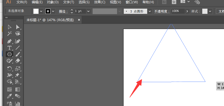Open the 窗口(W) menu
224x106 pixels.
tap(132, 2)
